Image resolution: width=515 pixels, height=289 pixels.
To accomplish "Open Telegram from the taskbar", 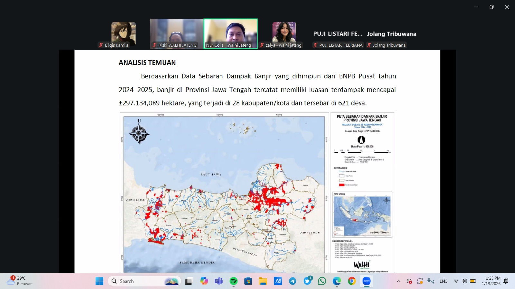I will [x=293, y=281].
